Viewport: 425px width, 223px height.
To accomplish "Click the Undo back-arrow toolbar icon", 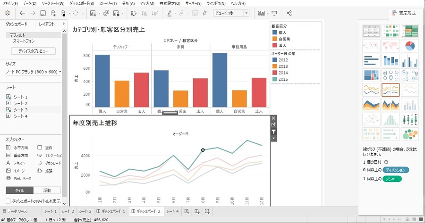I will click(22, 13).
